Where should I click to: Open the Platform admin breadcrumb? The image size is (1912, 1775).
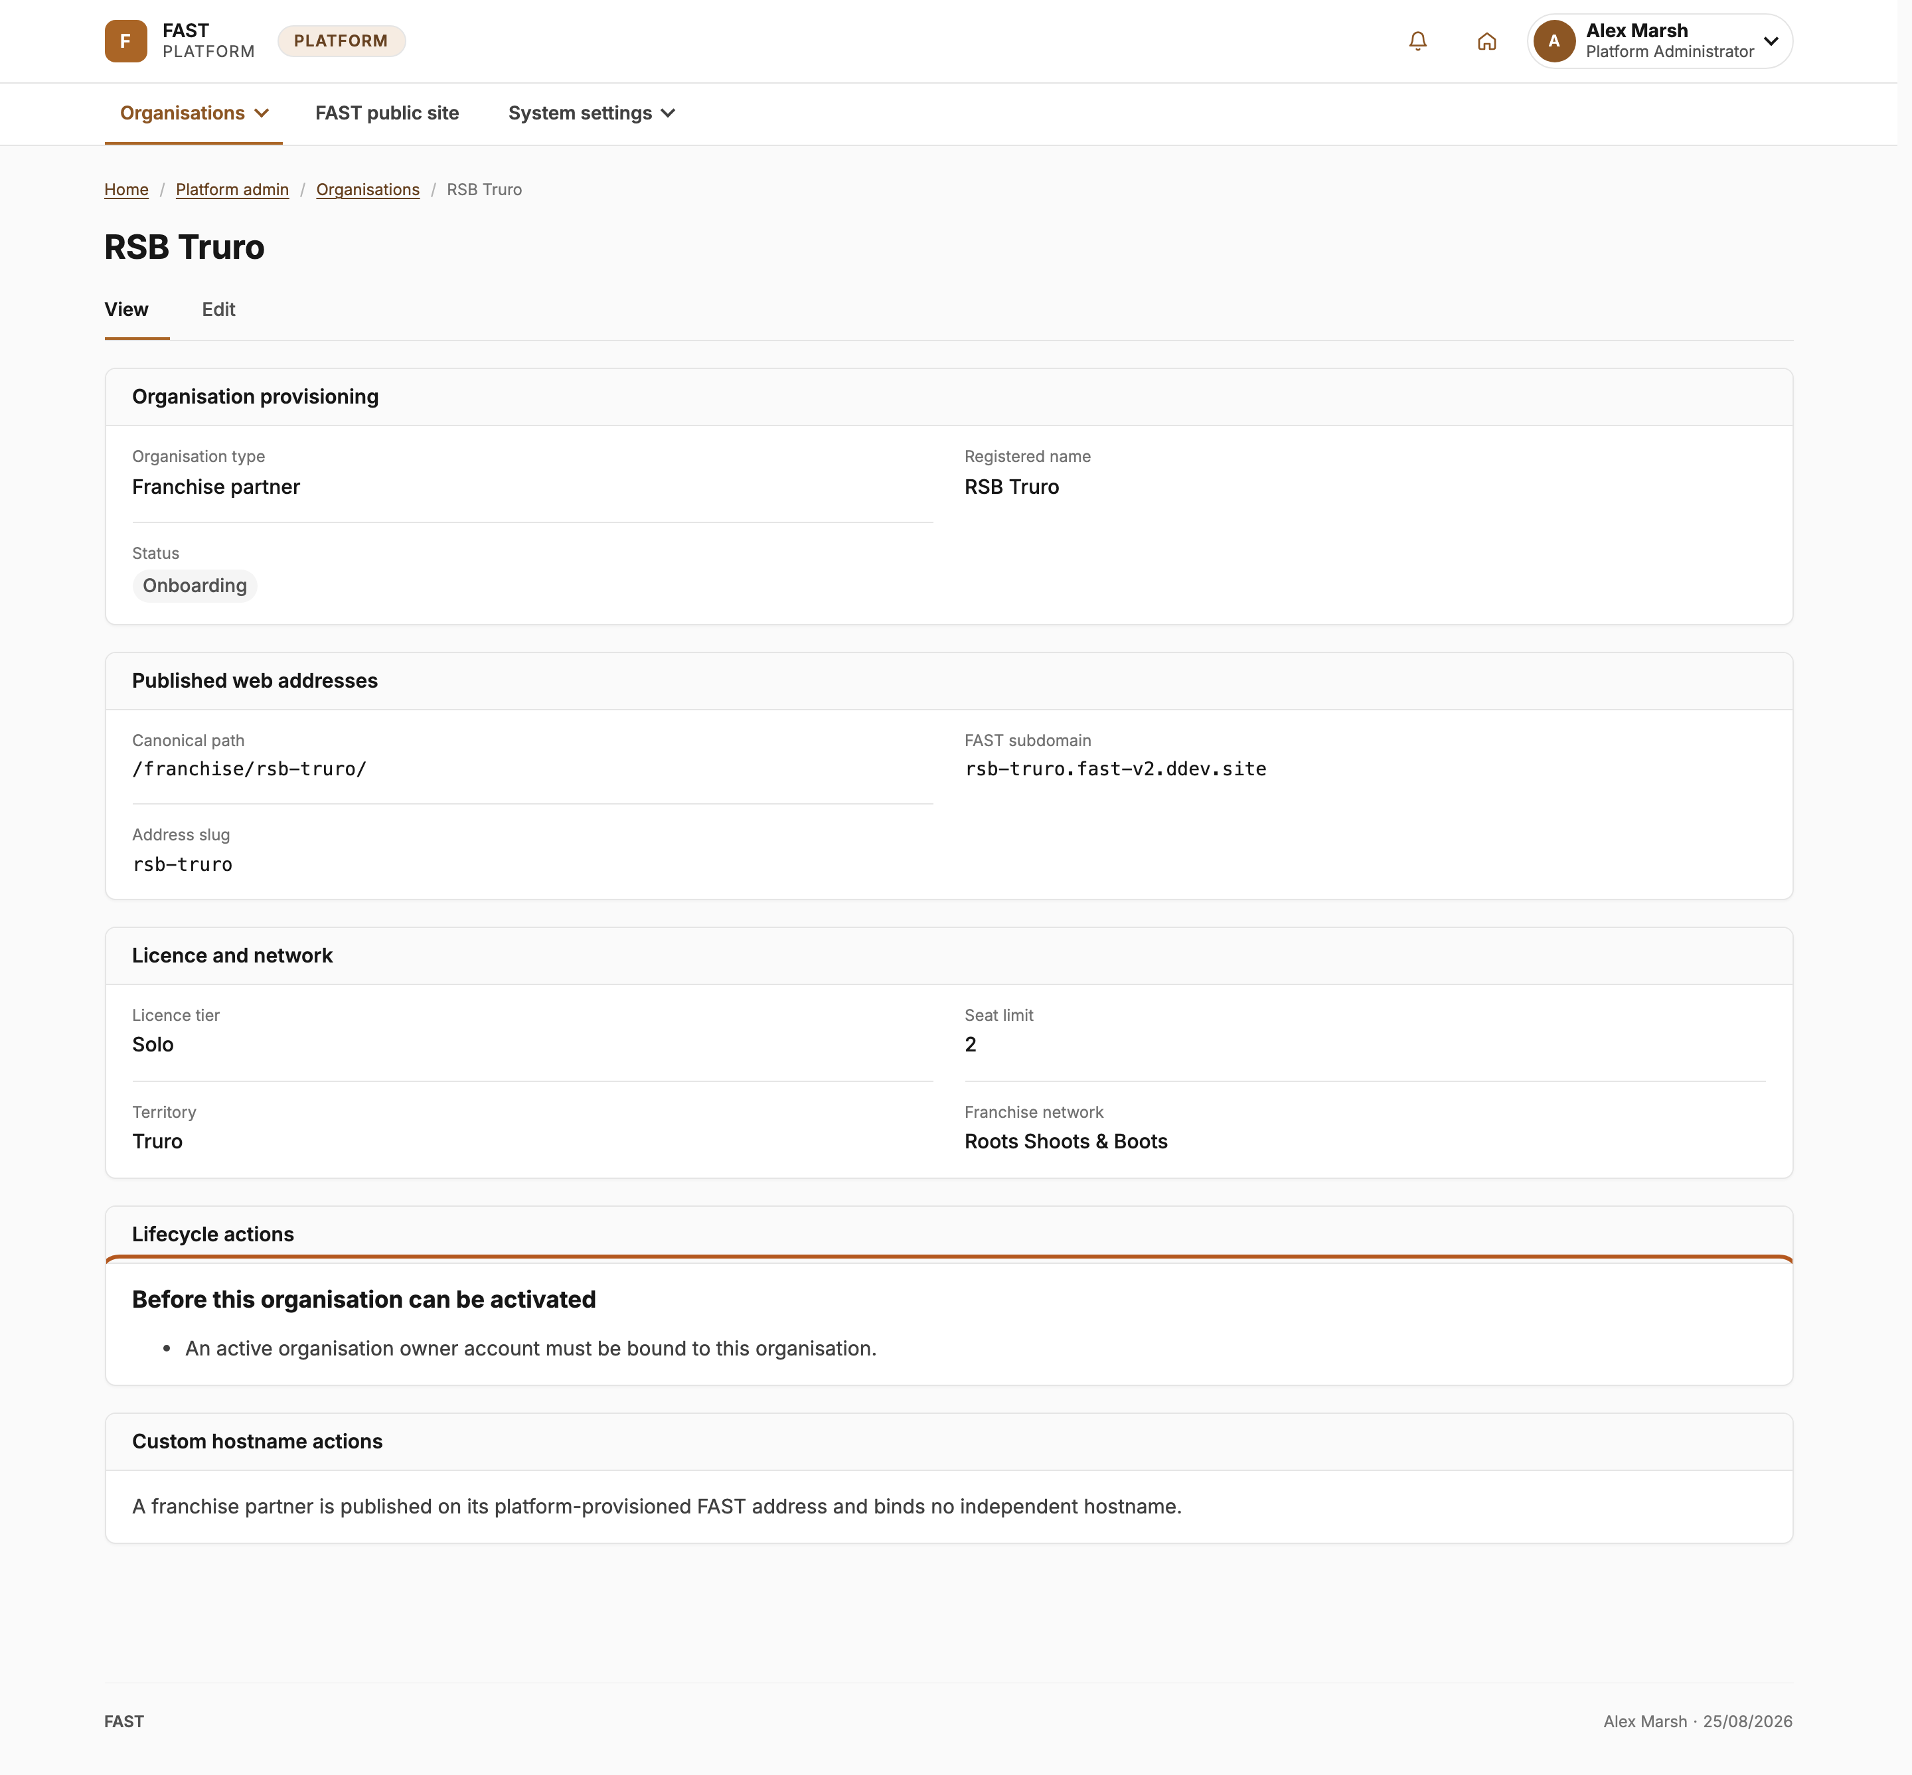point(232,189)
